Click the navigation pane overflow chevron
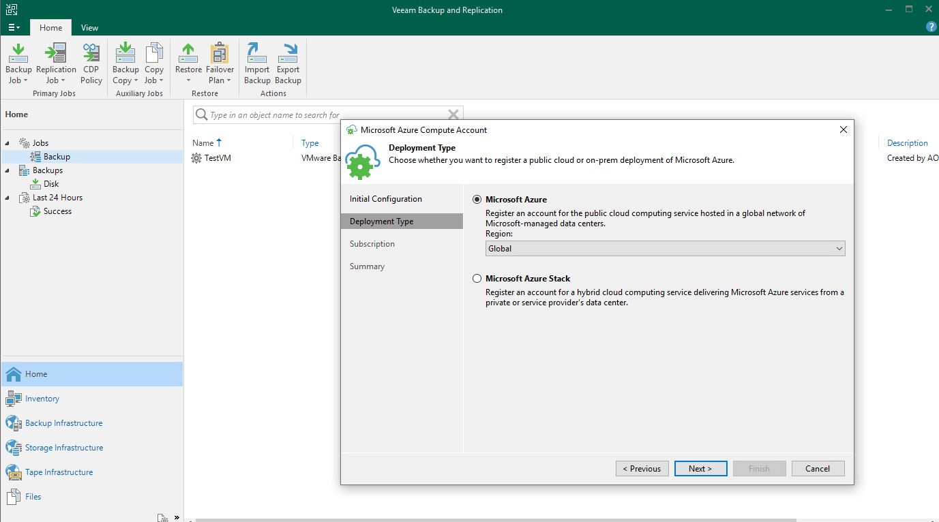This screenshot has height=522, width=939. [177, 517]
